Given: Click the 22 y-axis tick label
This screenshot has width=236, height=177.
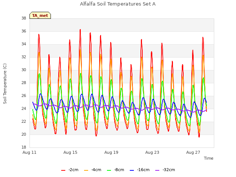Looking at the screenshot, I should coord(24,121).
